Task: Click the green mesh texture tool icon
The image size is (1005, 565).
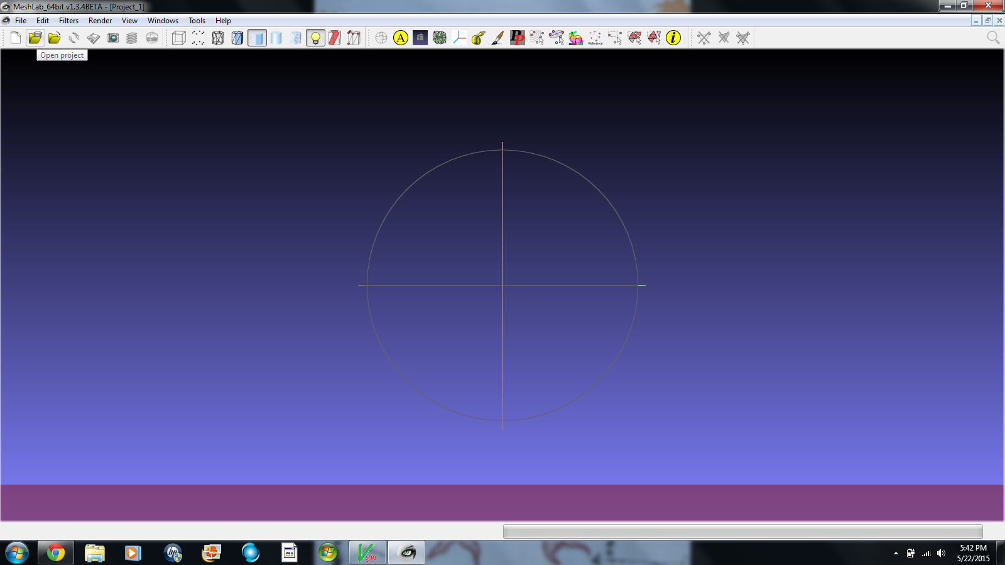Action: [x=440, y=38]
